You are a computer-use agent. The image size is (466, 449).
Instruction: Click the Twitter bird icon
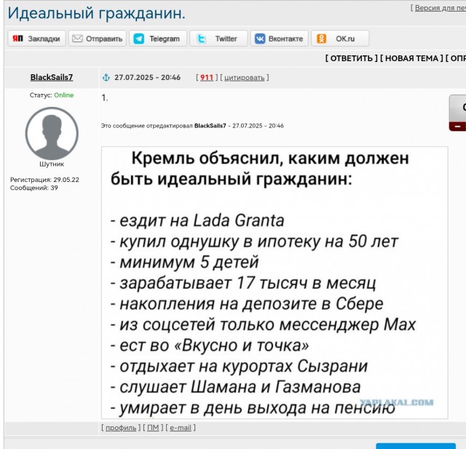(202, 39)
